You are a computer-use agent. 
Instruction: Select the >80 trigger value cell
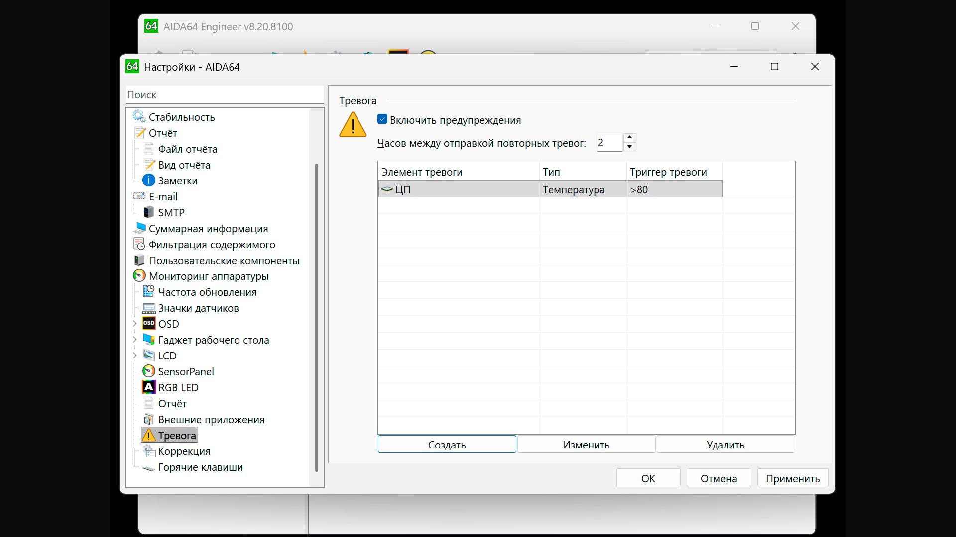(675, 189)
